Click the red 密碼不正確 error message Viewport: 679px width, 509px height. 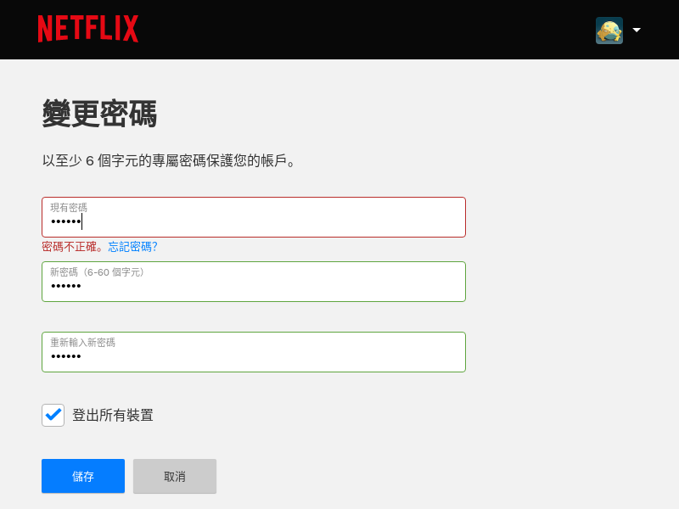(x=72, y=247)
